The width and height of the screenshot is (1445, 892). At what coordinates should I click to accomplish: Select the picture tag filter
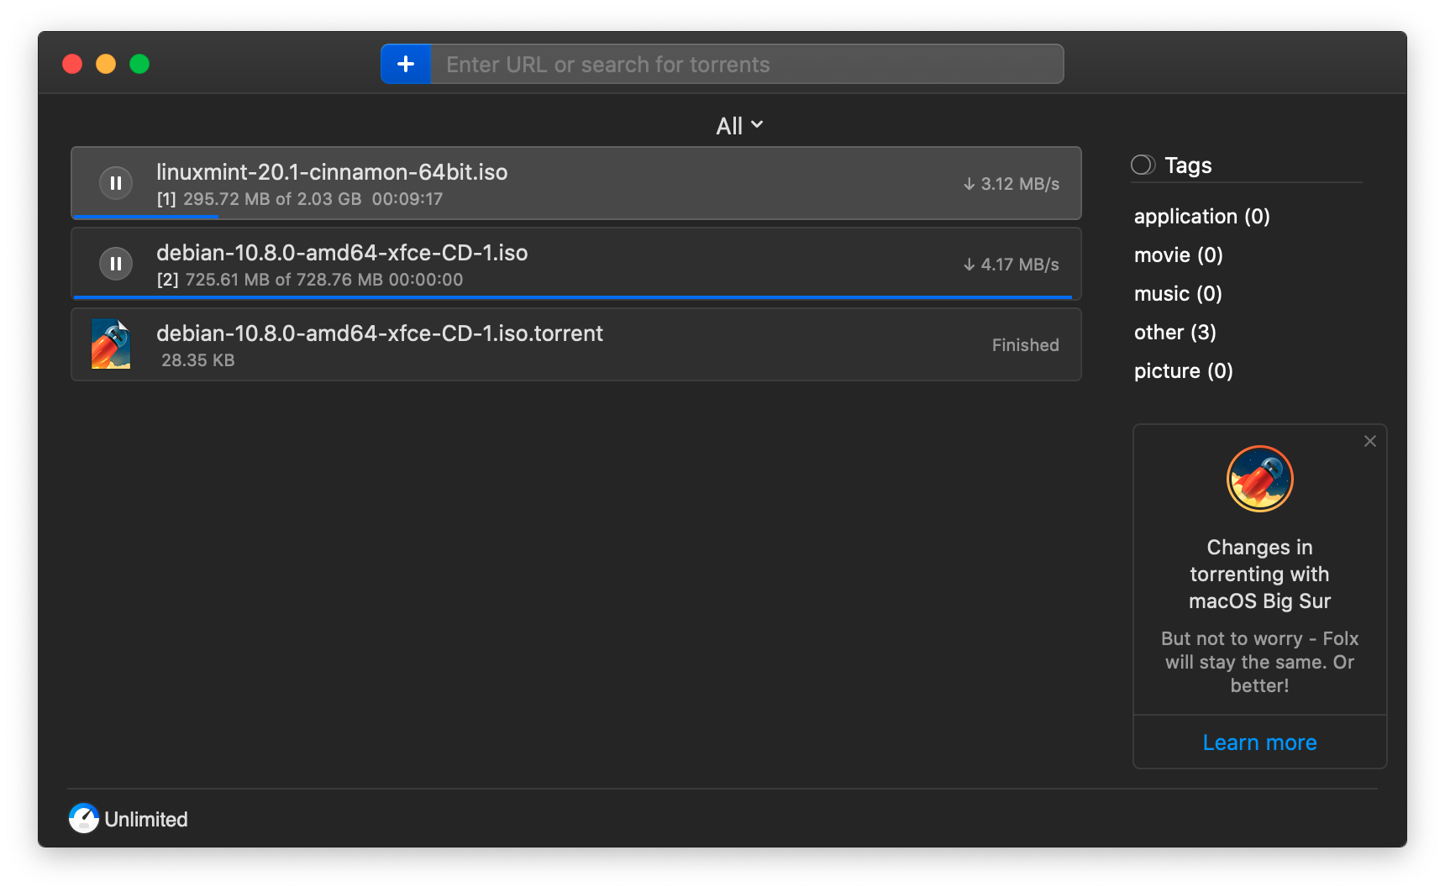[1183, 371]
